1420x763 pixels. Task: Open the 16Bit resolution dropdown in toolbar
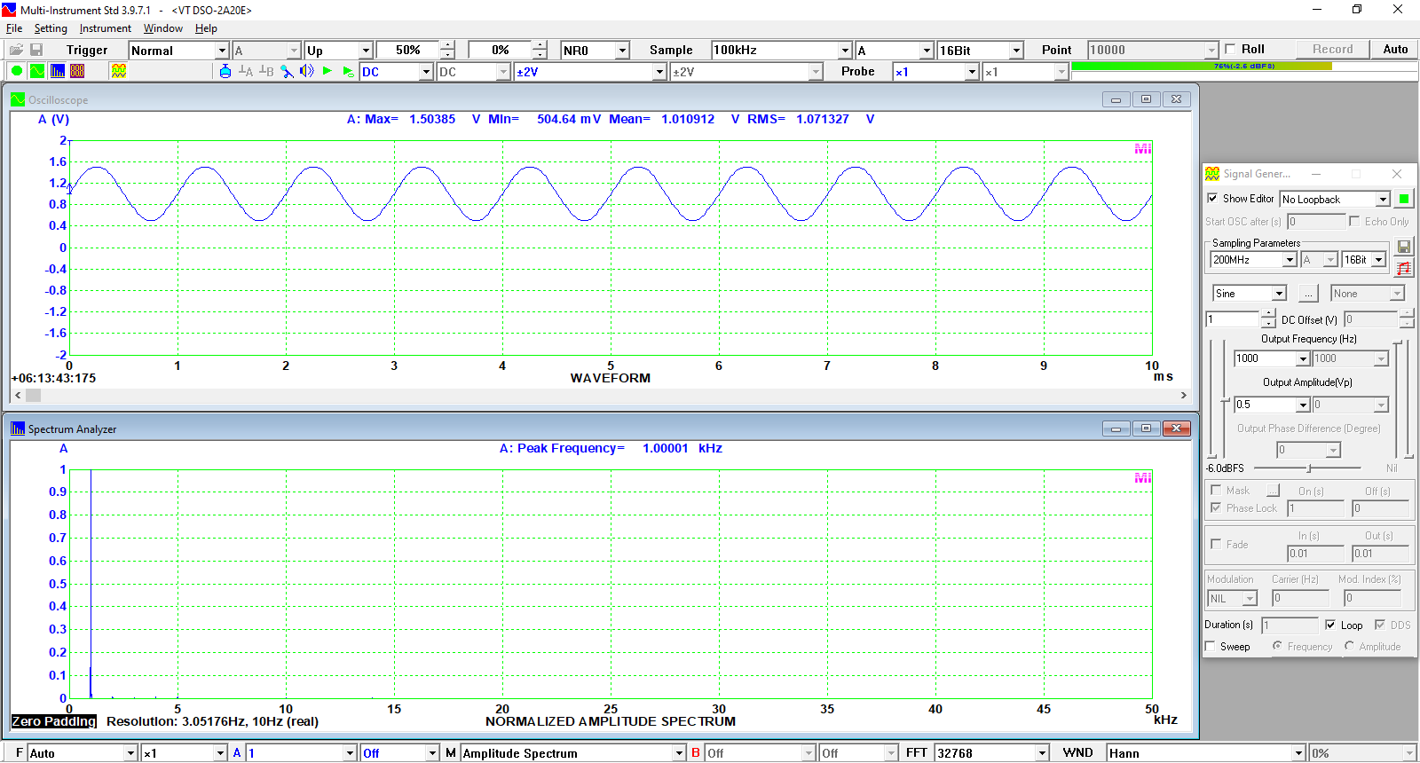(x=981, y=51)
